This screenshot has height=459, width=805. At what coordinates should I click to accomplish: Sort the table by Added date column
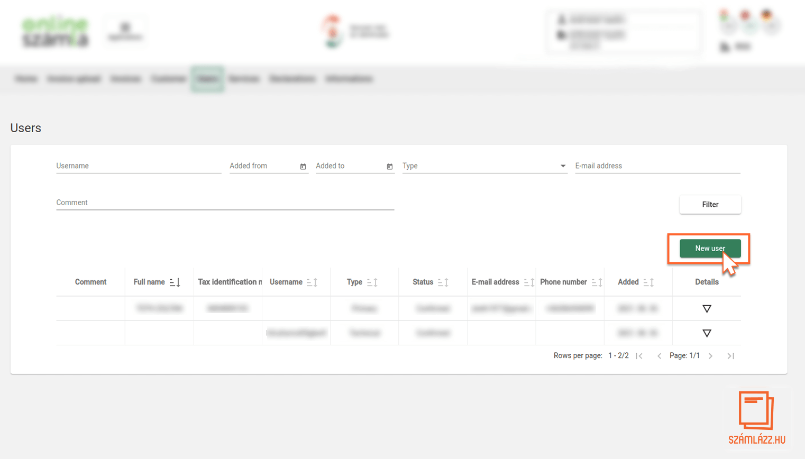click(x=648, y=282)
